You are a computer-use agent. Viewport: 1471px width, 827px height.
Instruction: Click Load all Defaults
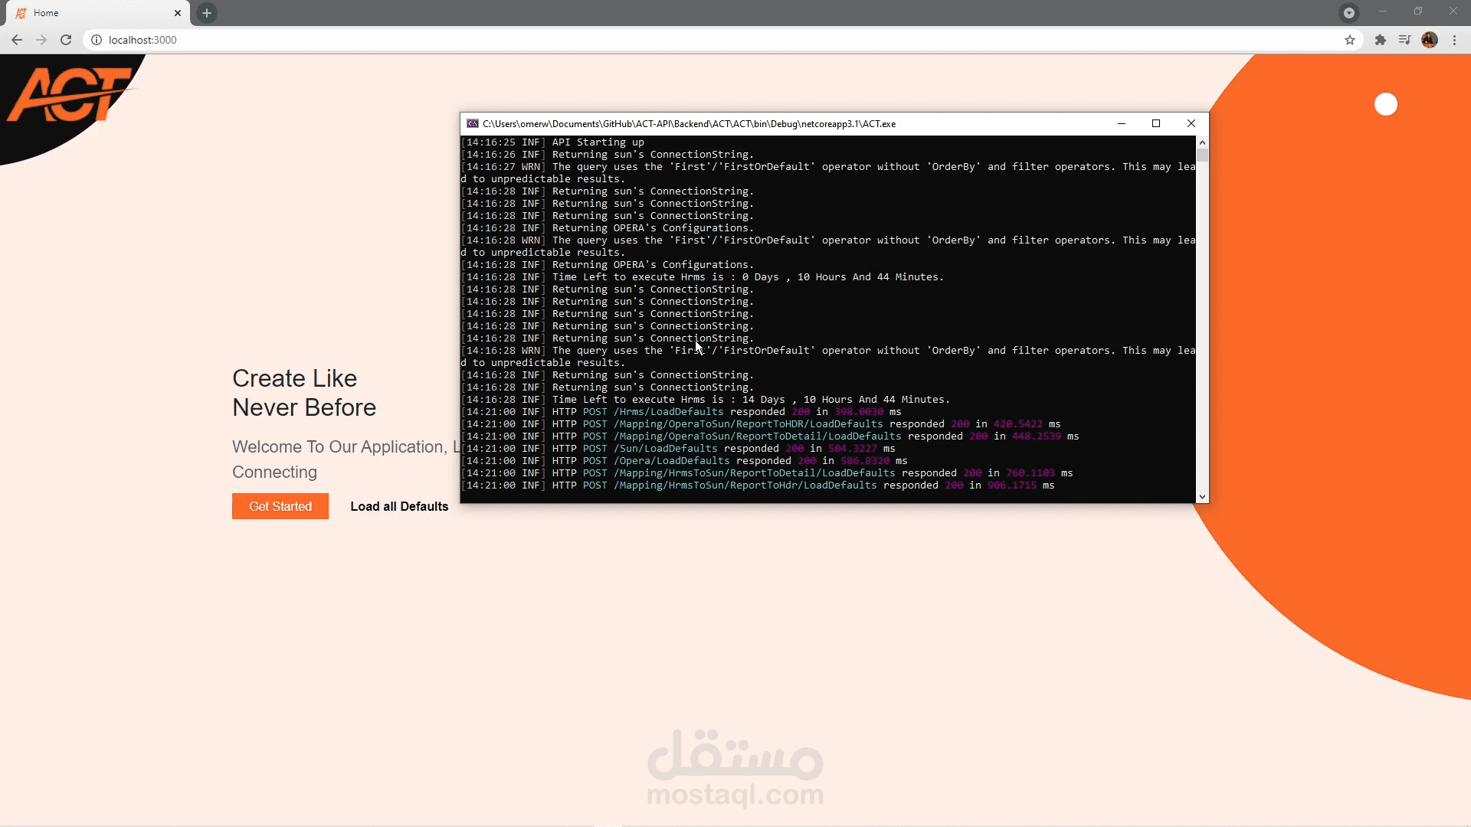pyautogui.click(x=399, y=506)
